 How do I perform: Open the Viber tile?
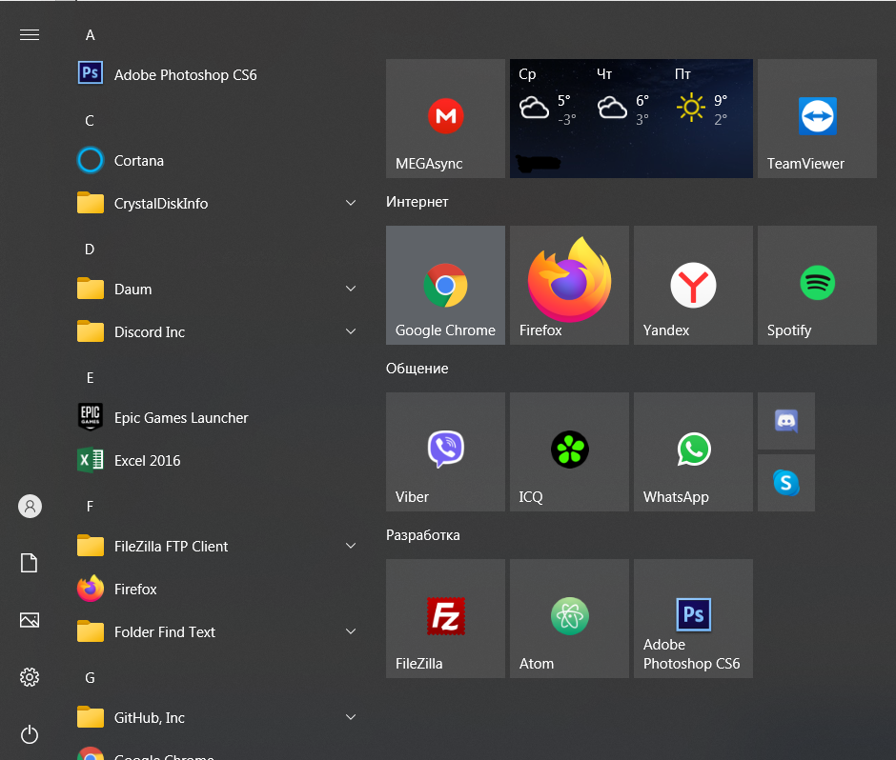pyautogui.click(x=445, y=451)
